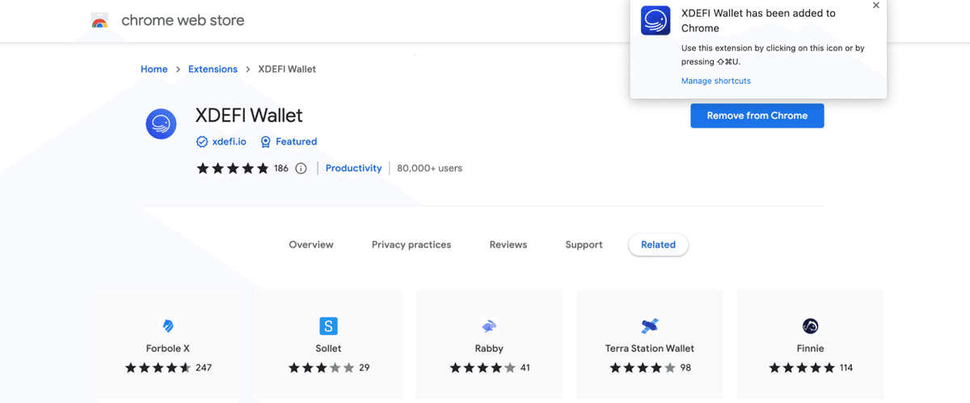This screenshot has width=970, height=403.
Task: Click the Terra Station Wallet rating count 98
Action: click(685, 367)
